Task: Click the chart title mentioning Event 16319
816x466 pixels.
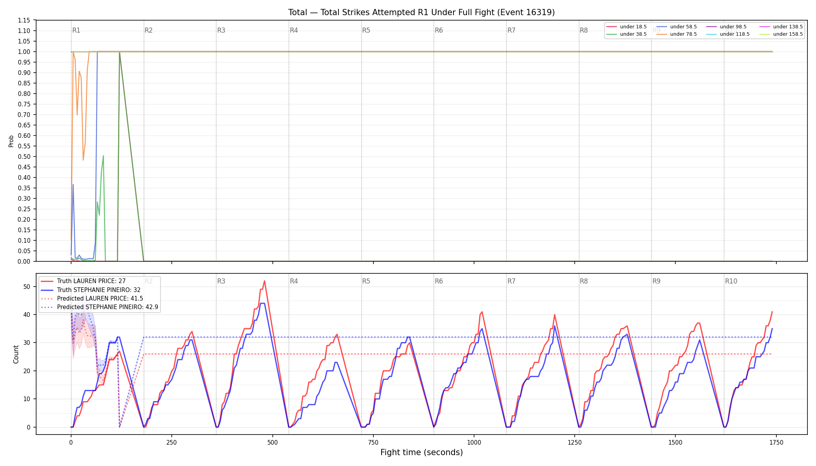Action: [x=421, y=12]
